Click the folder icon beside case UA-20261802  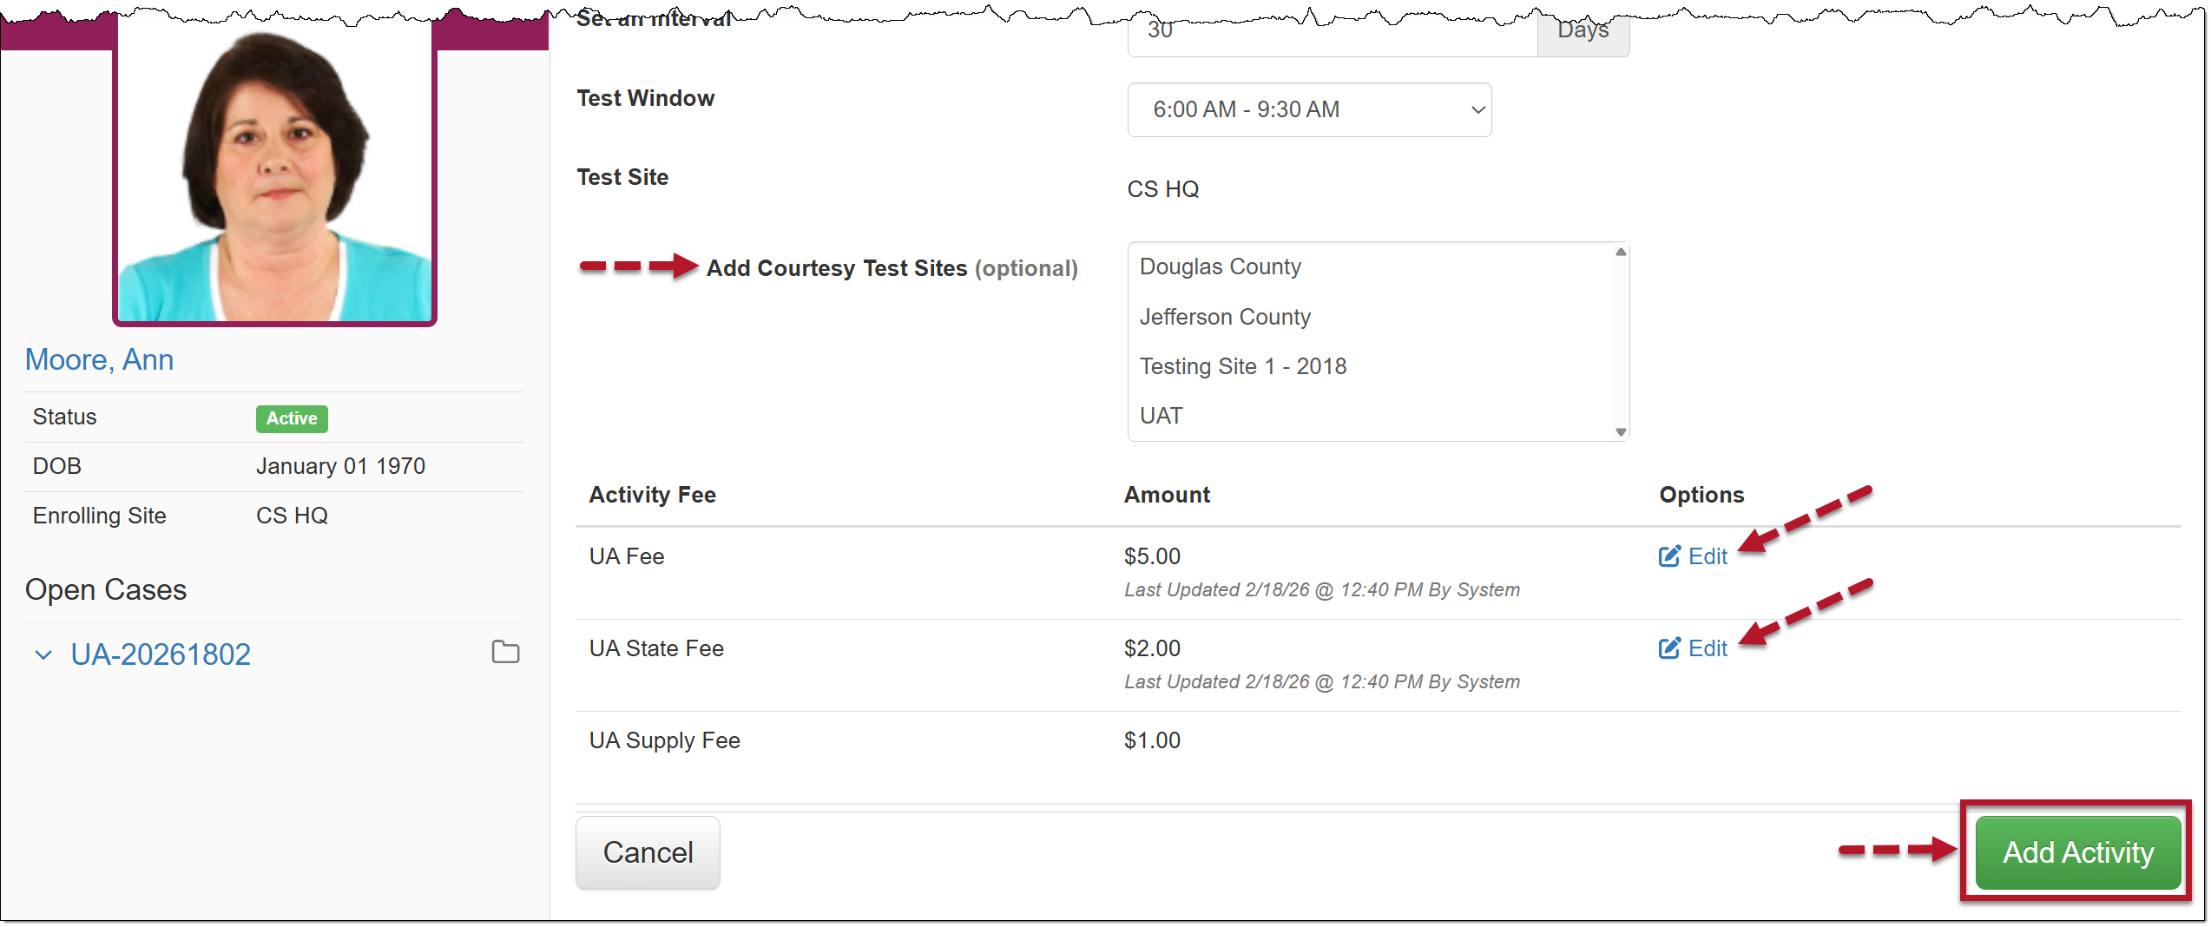coord(505,652)
